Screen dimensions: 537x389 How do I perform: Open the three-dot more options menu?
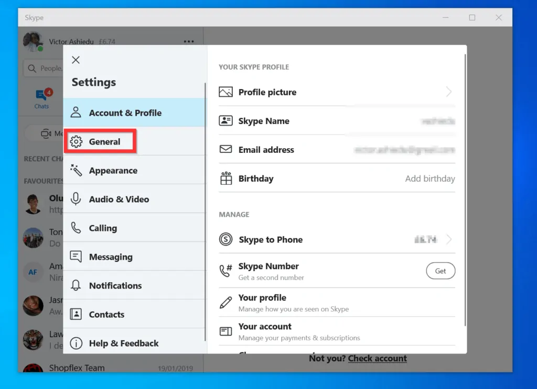[x=189, y=41]
